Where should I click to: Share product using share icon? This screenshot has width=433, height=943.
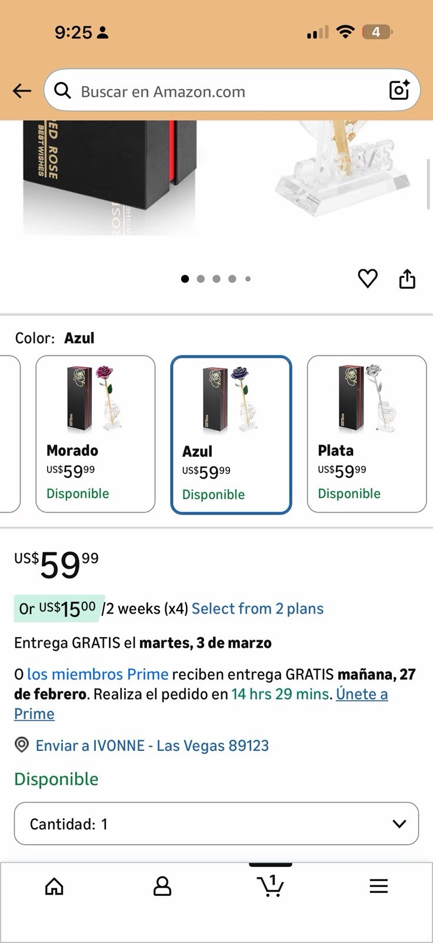tap(407, 278)
